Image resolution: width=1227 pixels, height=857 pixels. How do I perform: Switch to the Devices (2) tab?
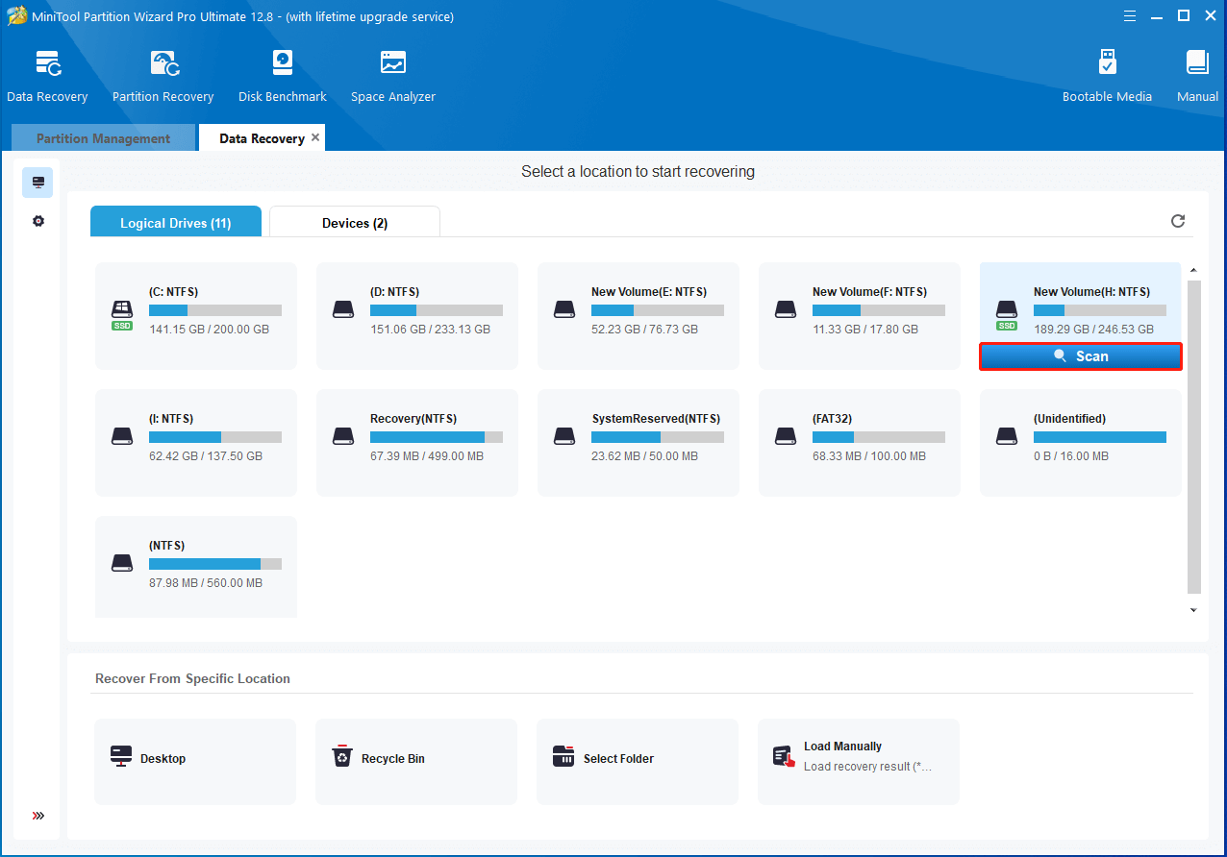click(355, 222)
